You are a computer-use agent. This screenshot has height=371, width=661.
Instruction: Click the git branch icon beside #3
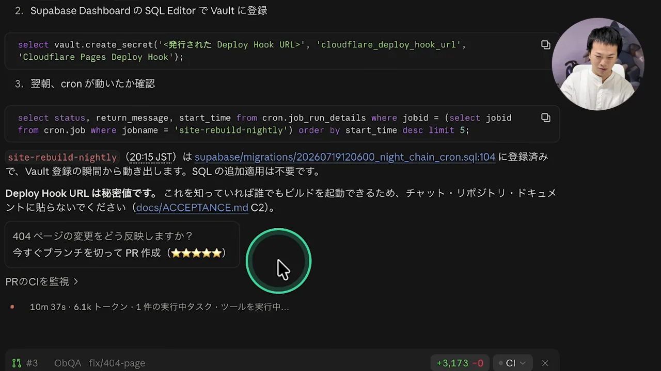(x=17, y=363)
